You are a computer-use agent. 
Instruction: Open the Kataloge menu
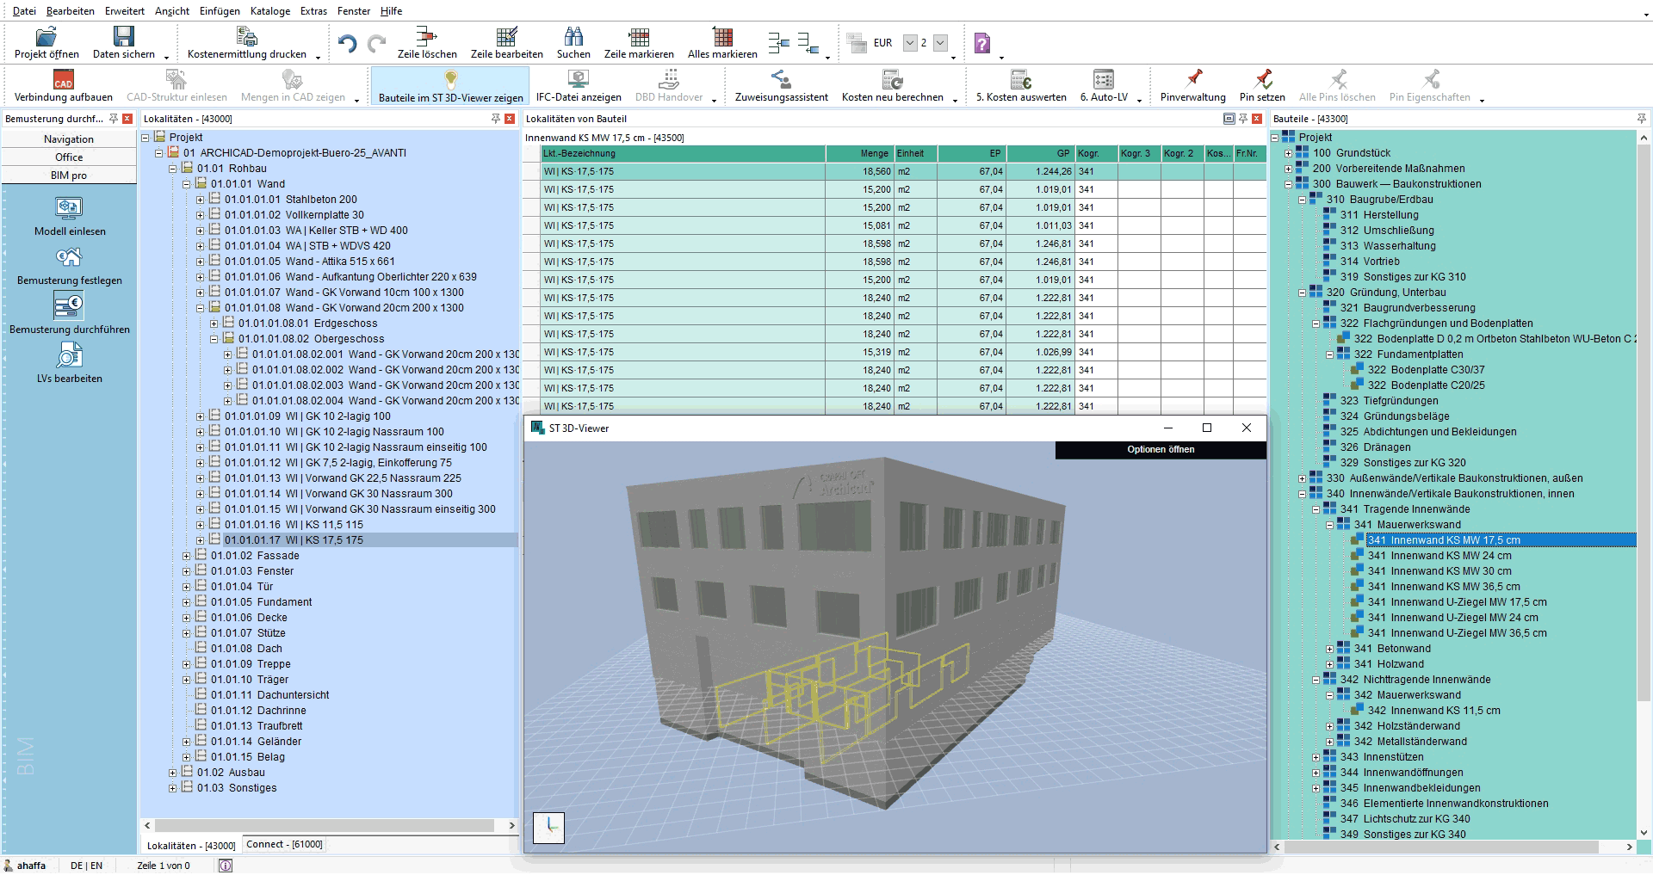pos(270,11)
